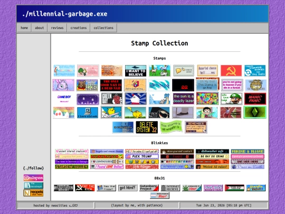Image resolution: width=285 pixels, height=214 pixels.
Task: Click the 'EAT THE RICH' 88x31 button
Action: 85,188
